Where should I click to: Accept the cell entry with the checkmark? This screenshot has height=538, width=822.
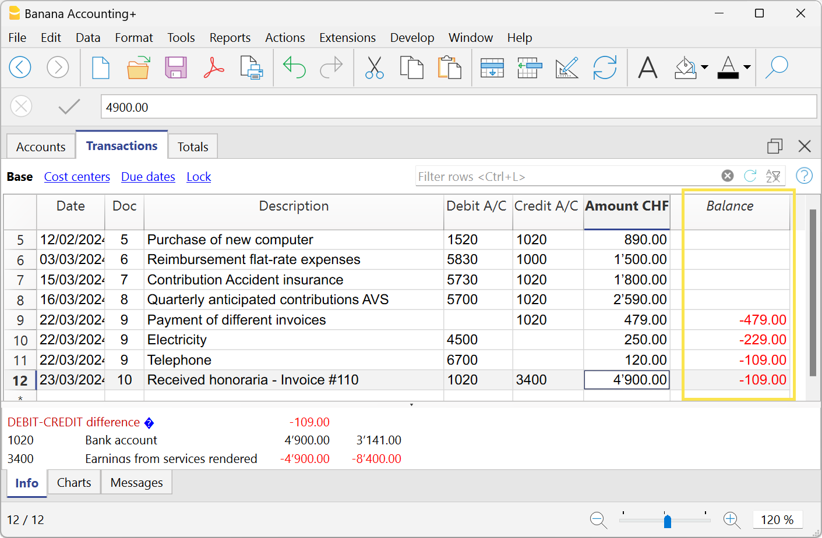[x=69, y=106]
